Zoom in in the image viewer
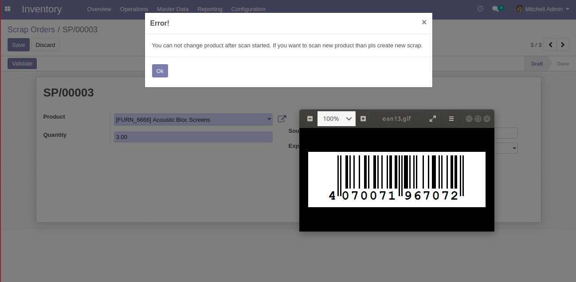This screenshot has height=282, width=576. coord(363,119)
